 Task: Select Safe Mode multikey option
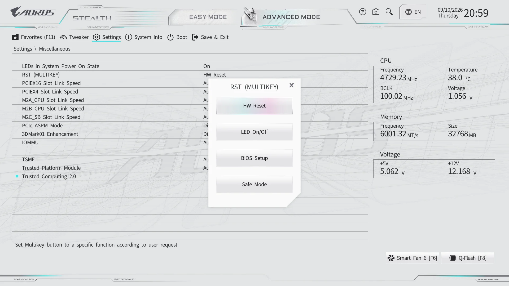click(x=254, y=184)
